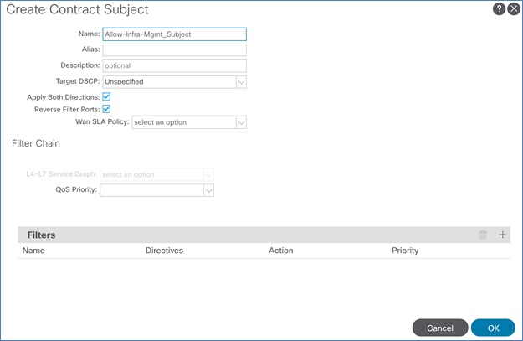Sort filters by Name column header
Image resolution: width=523 pixels, height=341 pixels.
click(34, 251)
